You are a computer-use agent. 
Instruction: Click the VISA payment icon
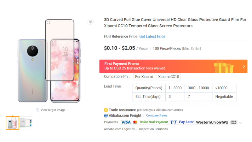coord(126,122)
